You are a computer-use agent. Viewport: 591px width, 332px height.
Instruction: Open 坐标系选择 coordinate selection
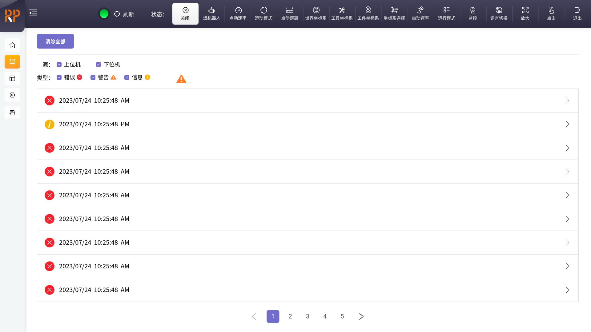pos(394,14)
